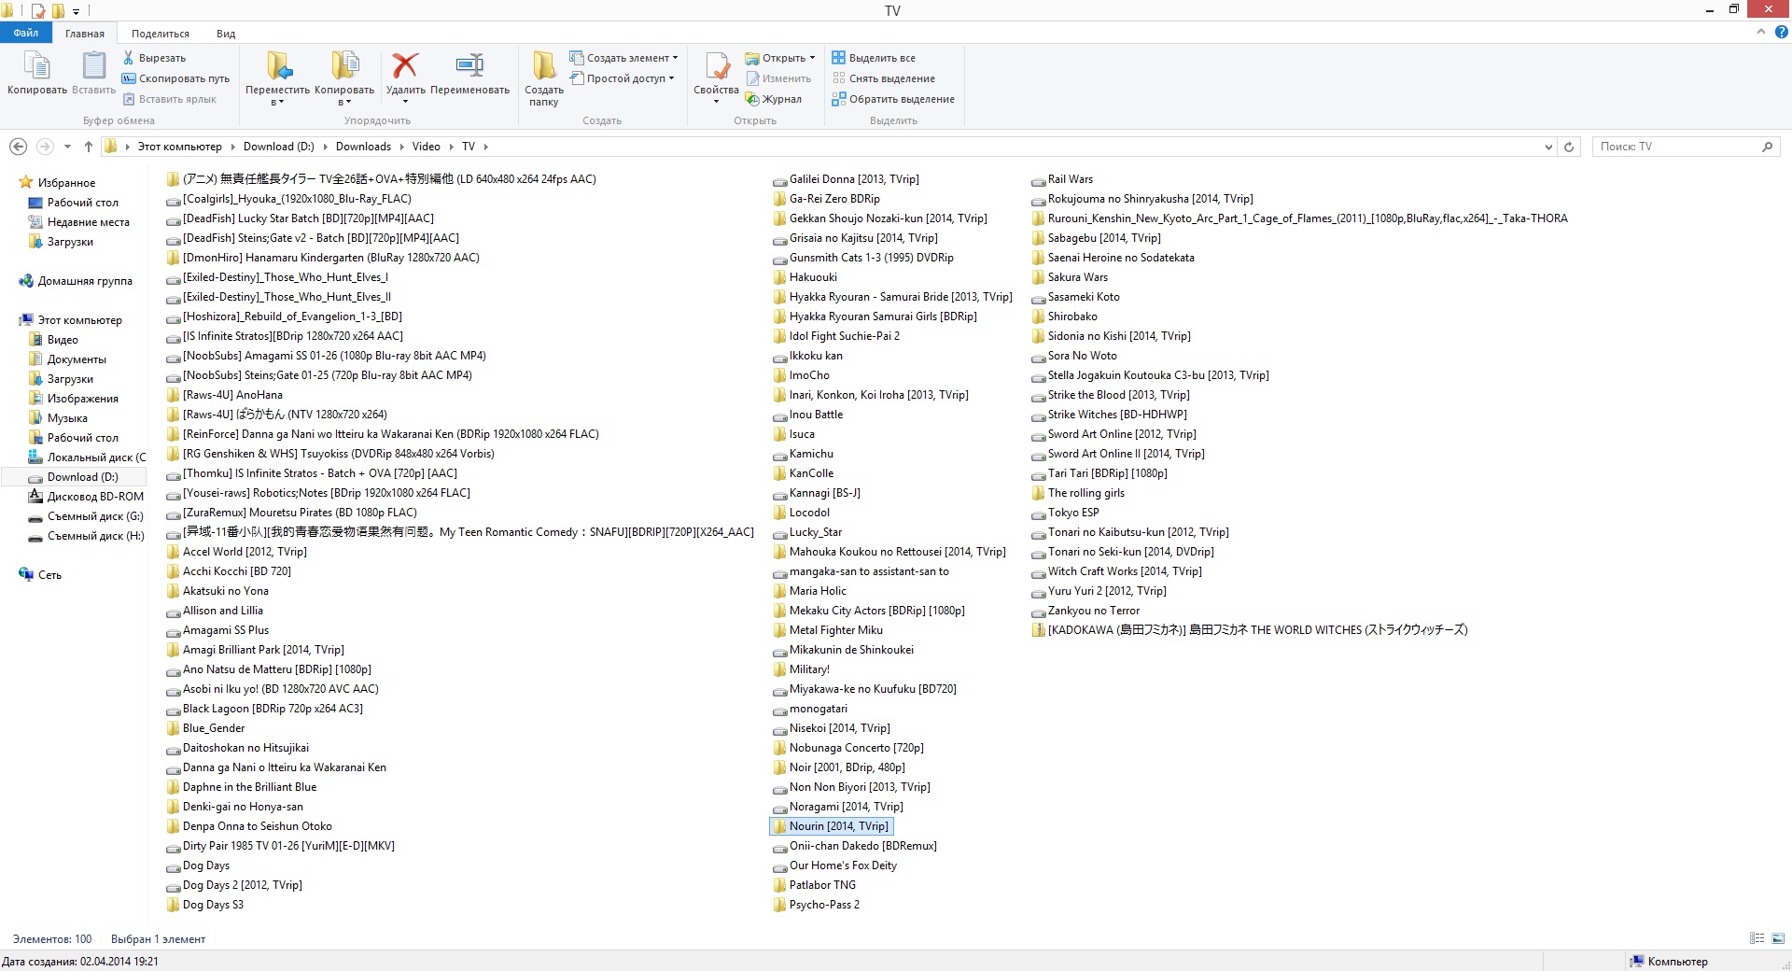Collapse the ribbon chevron
This screenshot has height=971, width=1792.
coord(1761,32)
